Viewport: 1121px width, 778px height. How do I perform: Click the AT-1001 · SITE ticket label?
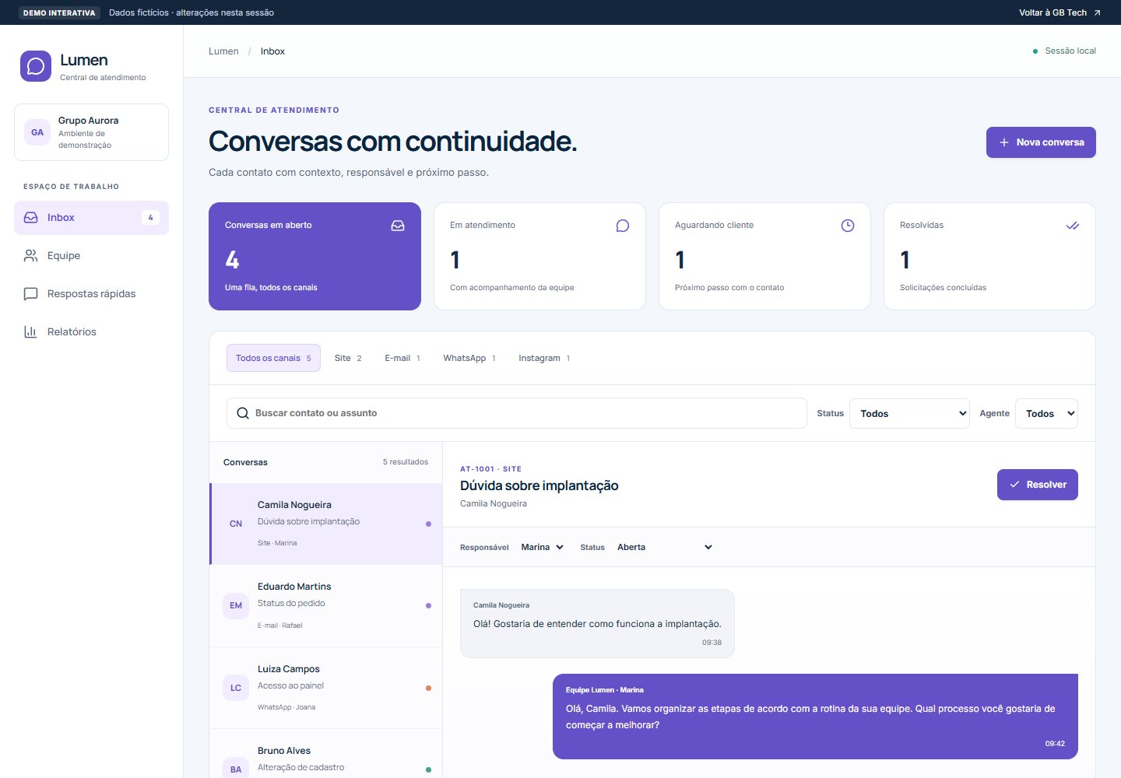coord(491,469)
